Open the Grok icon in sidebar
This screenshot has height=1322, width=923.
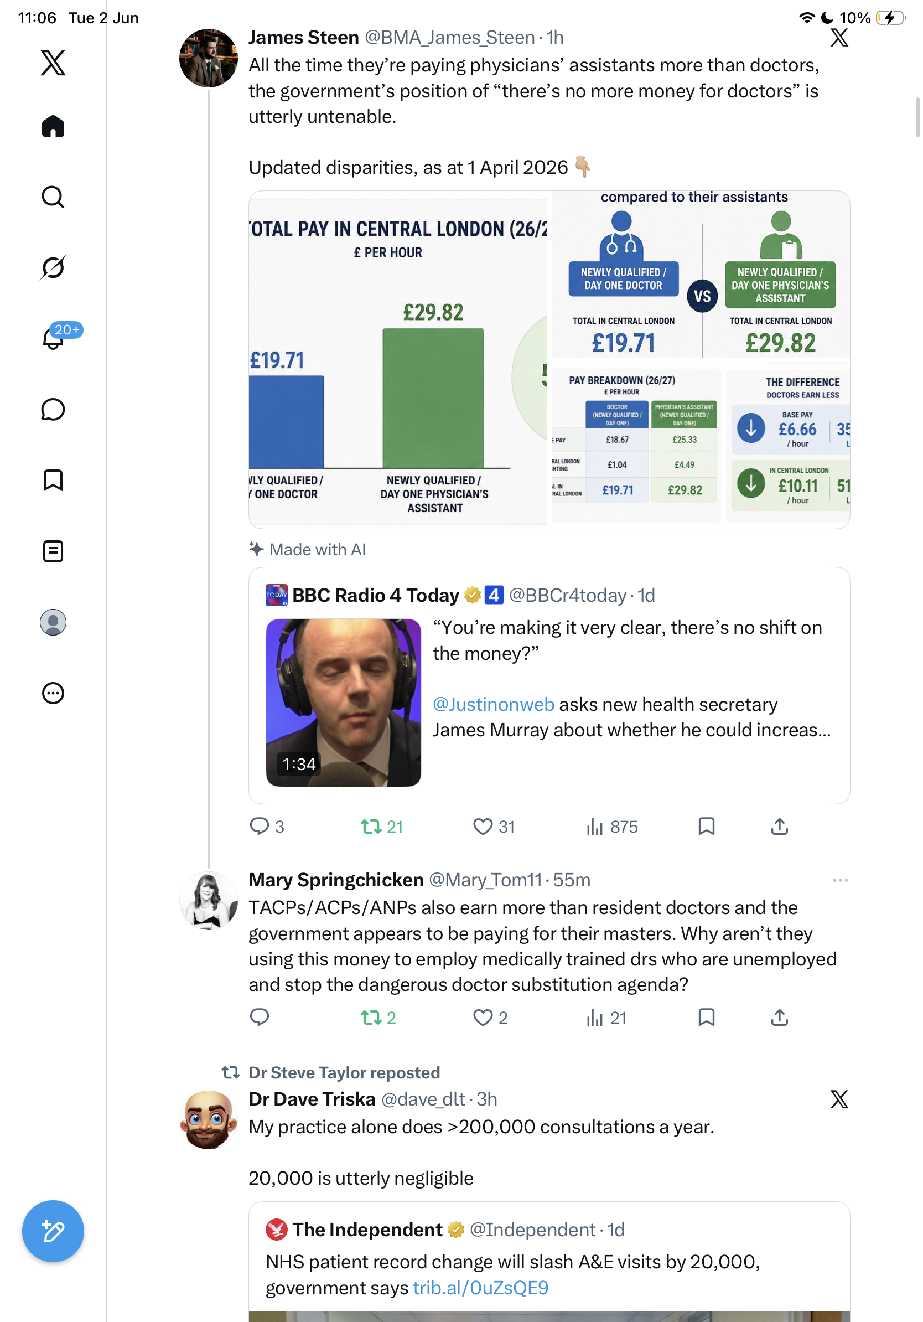click(x=53, y=267)
